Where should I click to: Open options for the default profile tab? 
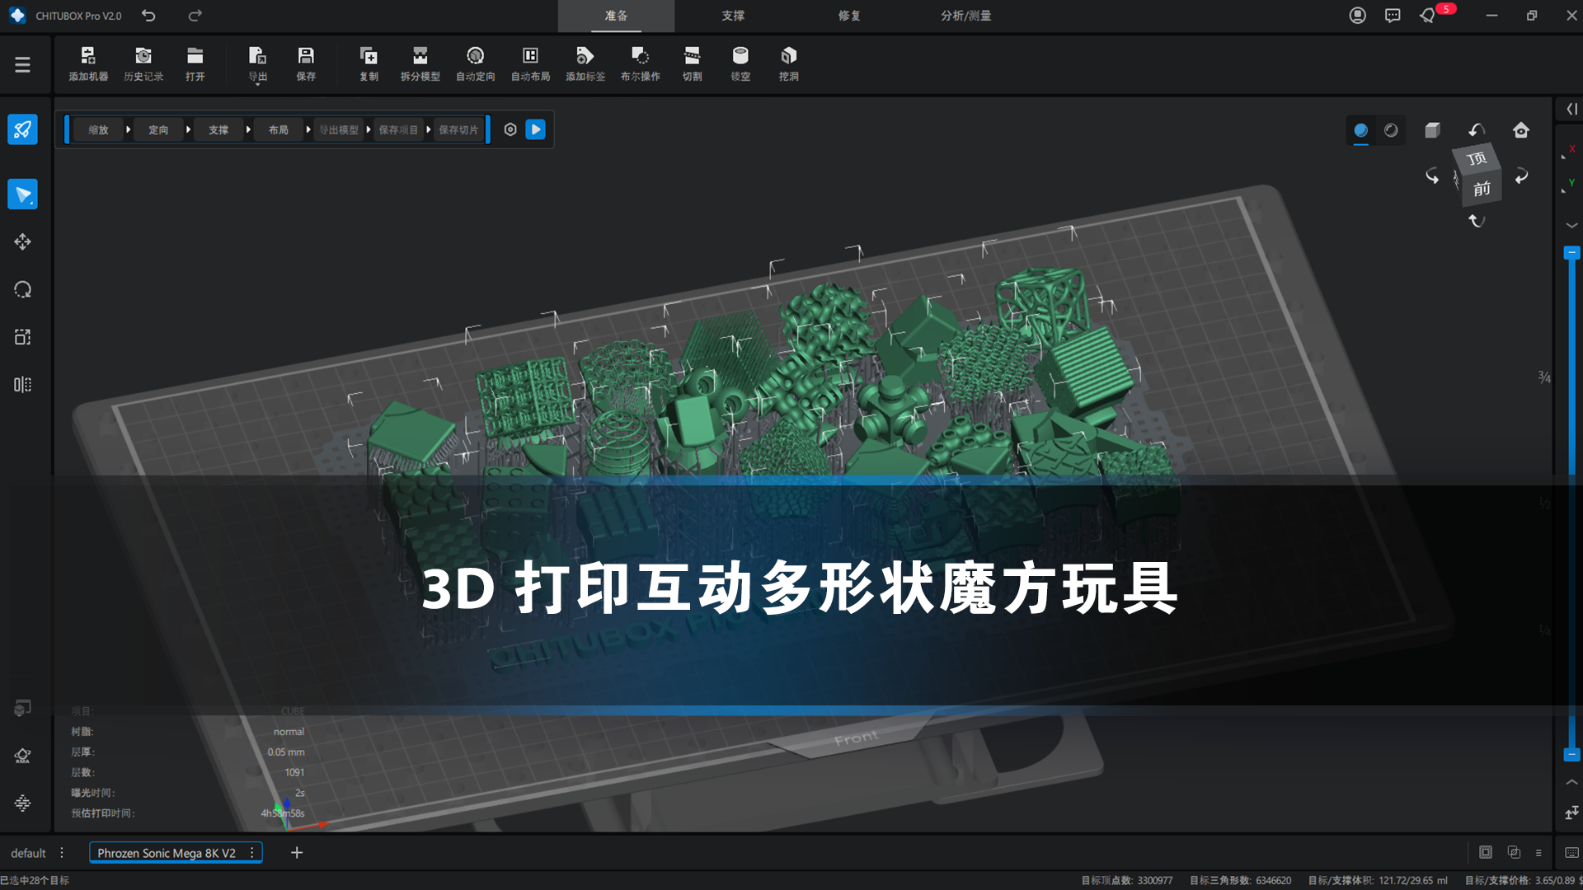62,853
